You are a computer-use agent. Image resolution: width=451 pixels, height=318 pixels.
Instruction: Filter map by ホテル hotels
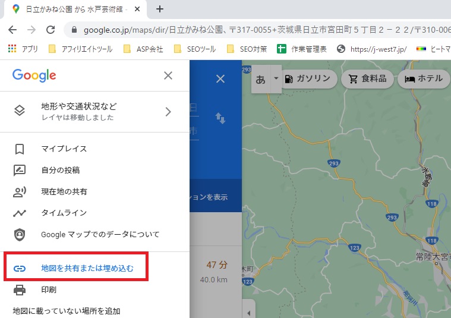[424, 78]
